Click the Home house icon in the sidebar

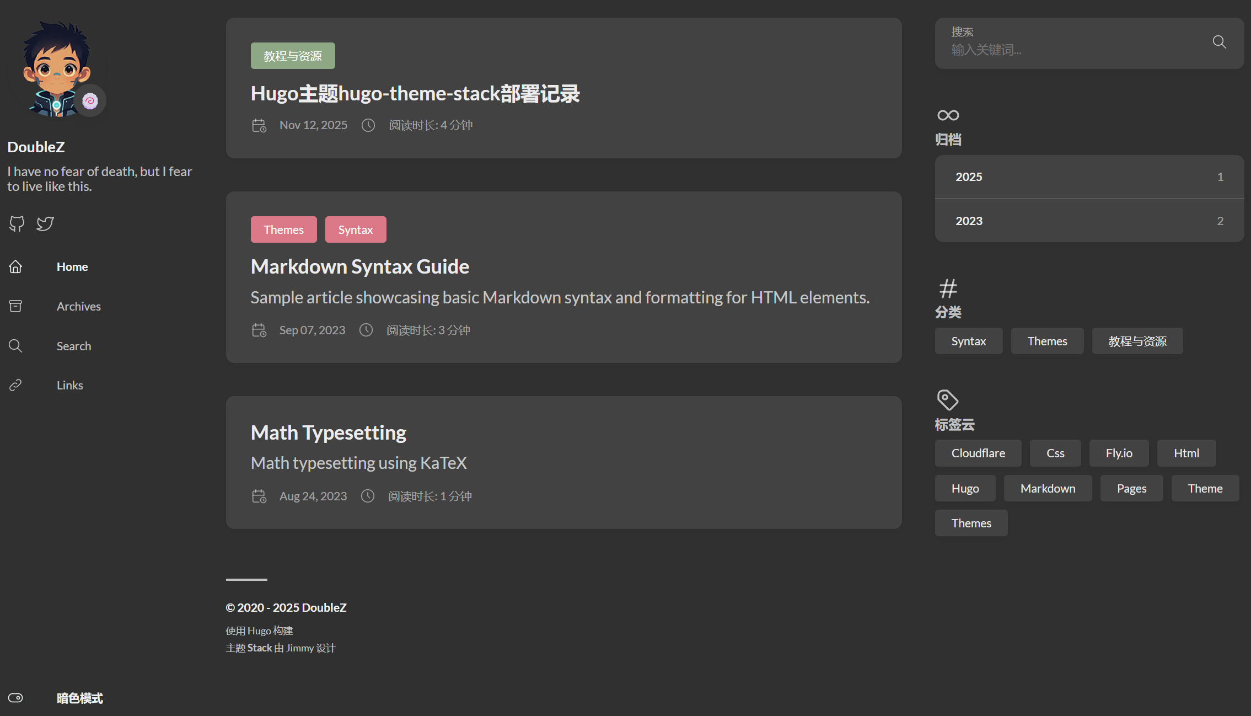pyautogui.click(x=15, y=267)
